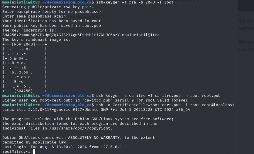Click the 'The key's randomart image is' line
The image size is (254, 154).
[x=36, y=40]
